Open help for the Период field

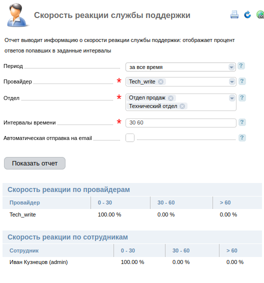coord(241,66)
